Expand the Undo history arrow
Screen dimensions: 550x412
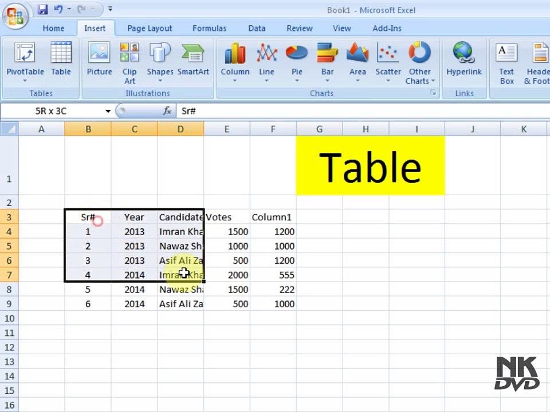pyautogui.click(x=69, y=9)
